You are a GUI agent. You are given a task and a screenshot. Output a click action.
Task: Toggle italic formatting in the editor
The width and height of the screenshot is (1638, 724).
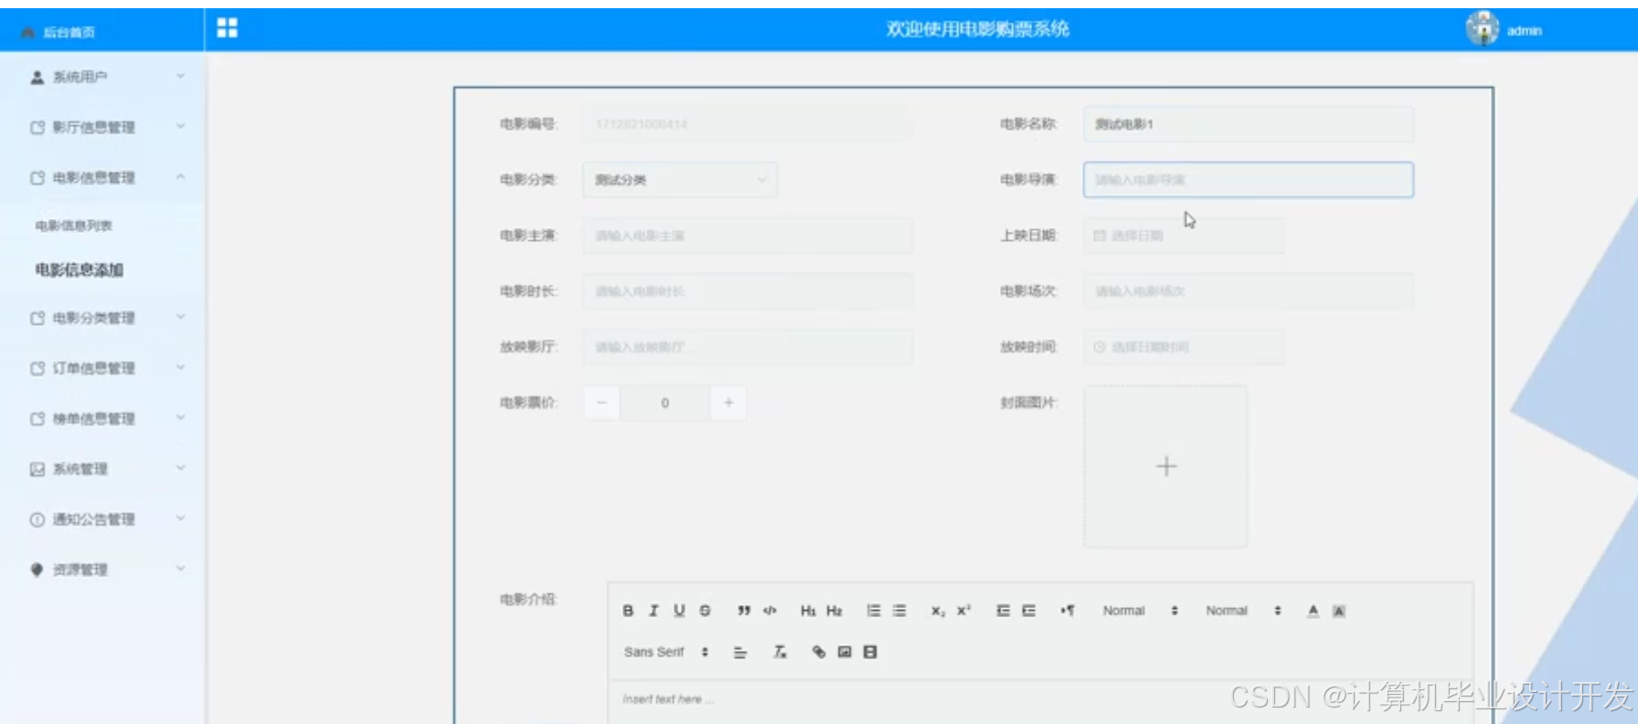point(654,611)
